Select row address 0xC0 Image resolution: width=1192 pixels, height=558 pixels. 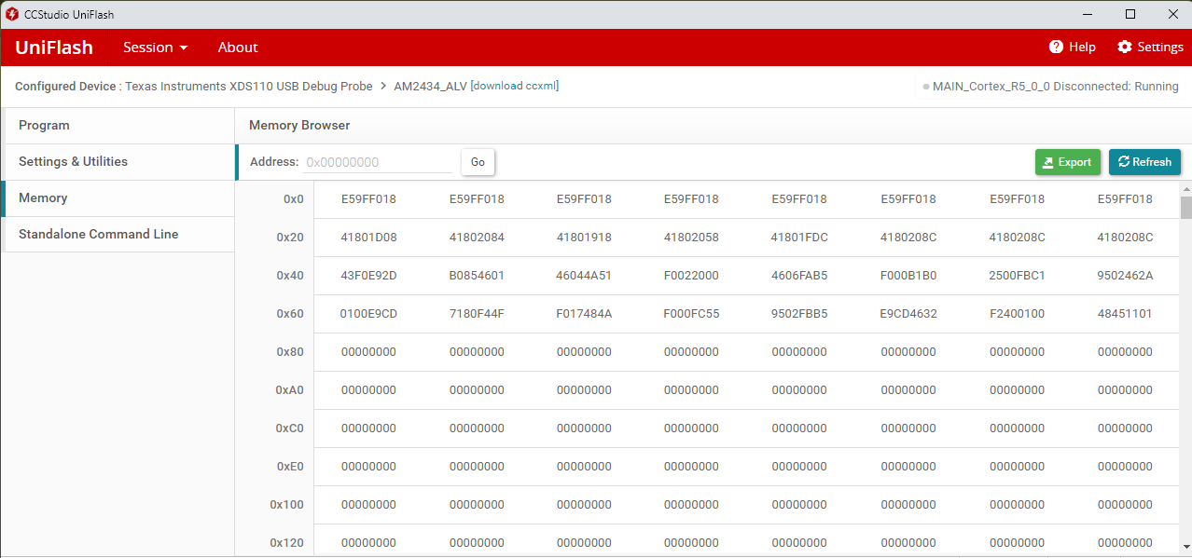pos(290,429)
